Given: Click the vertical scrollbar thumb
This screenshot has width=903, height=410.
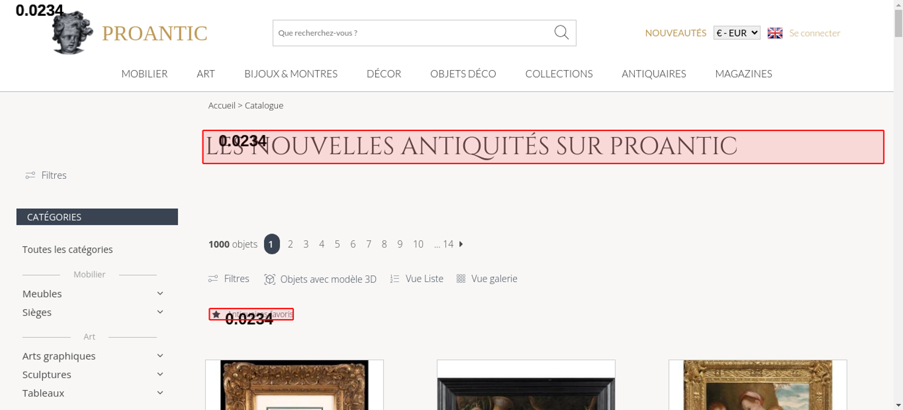Looking at the screenshot, I should click(x=898, y=23).
